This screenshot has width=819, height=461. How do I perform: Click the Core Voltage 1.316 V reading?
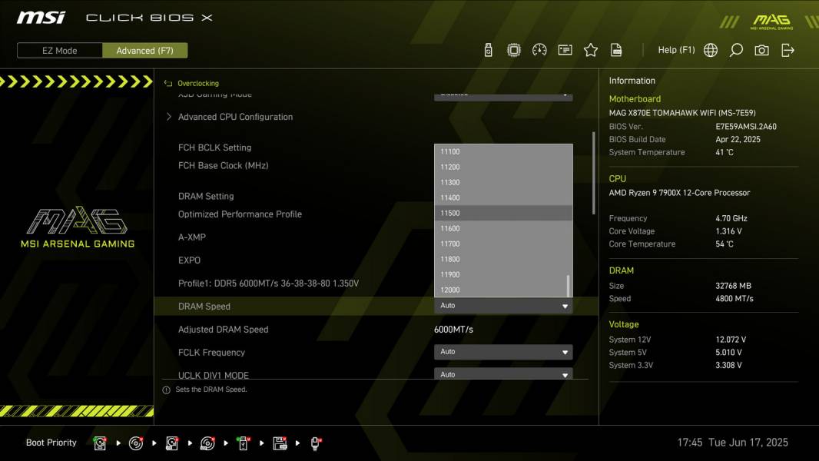728,230
